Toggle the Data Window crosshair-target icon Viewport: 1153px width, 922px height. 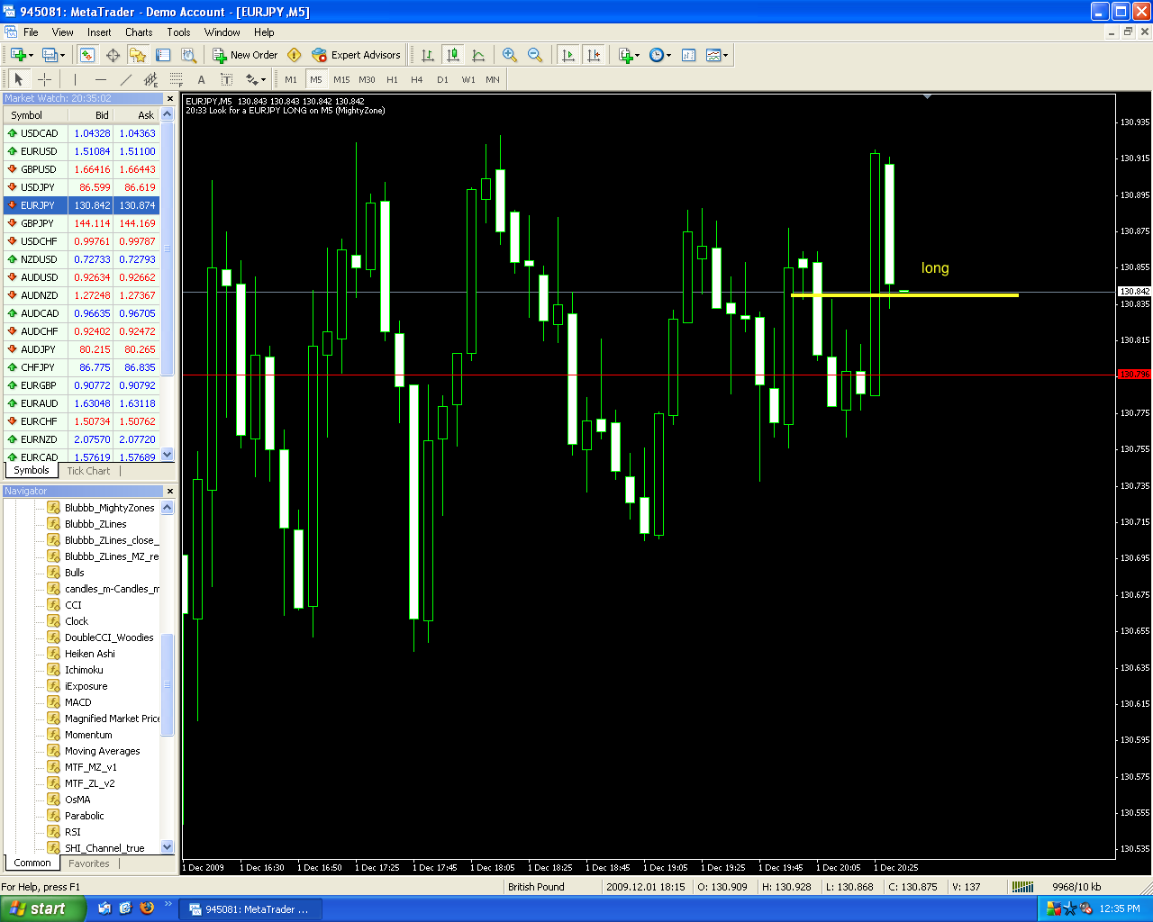113,55
